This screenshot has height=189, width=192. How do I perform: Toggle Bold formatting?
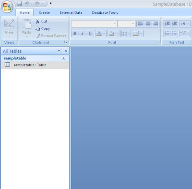coord(75,33)
